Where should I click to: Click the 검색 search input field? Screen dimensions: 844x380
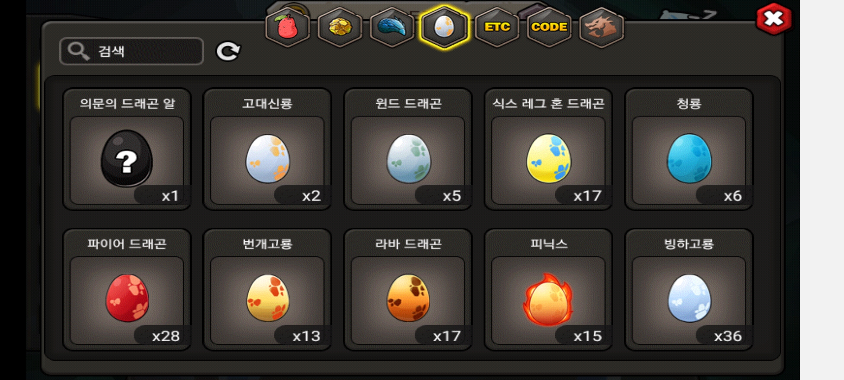(132, 51)
